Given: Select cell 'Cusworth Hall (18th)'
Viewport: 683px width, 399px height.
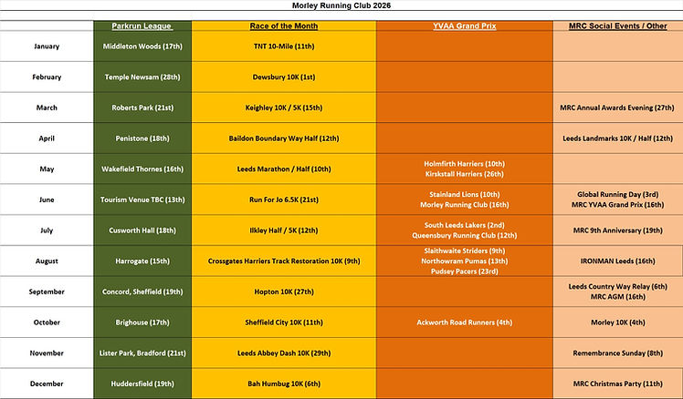Looking at the screenshot, I should (142, 230).
